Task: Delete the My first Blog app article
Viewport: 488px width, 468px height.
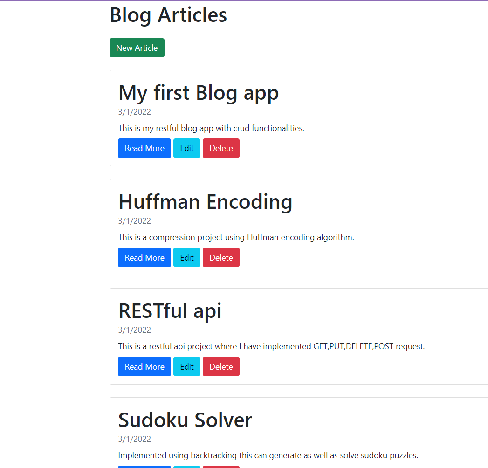Action: (221, 148)
